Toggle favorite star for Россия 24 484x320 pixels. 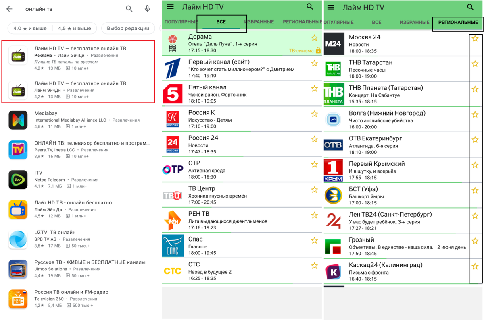pos(315,139)
